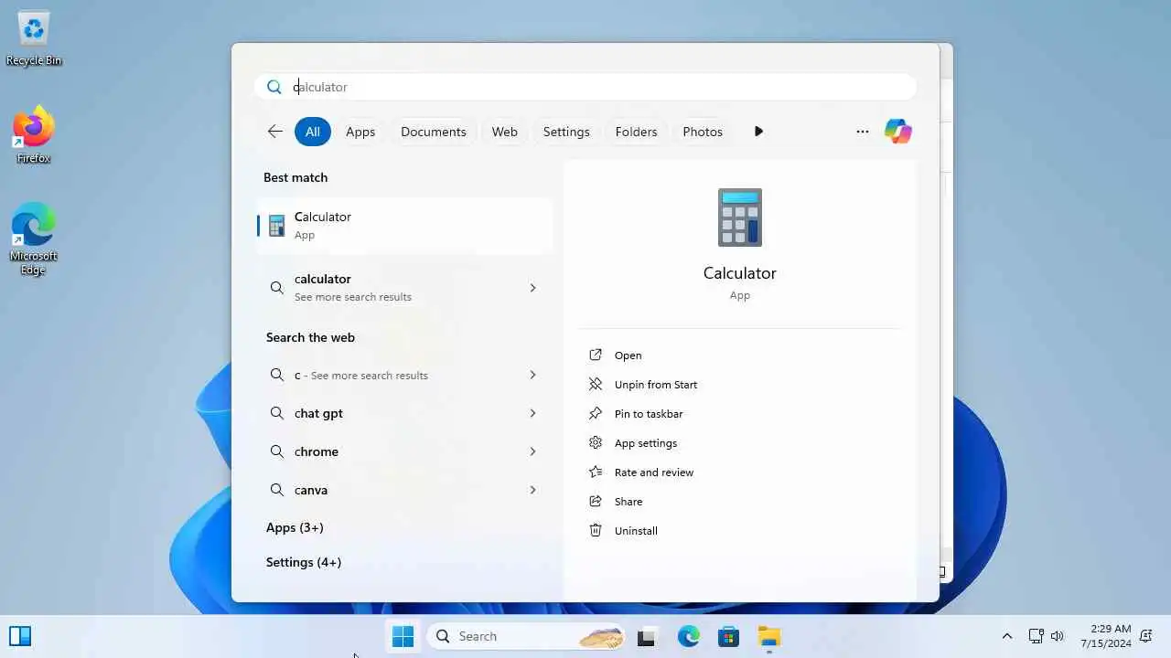
Task: Expand arrow for chat gpt suggestion
Action: tap(532, 413)
